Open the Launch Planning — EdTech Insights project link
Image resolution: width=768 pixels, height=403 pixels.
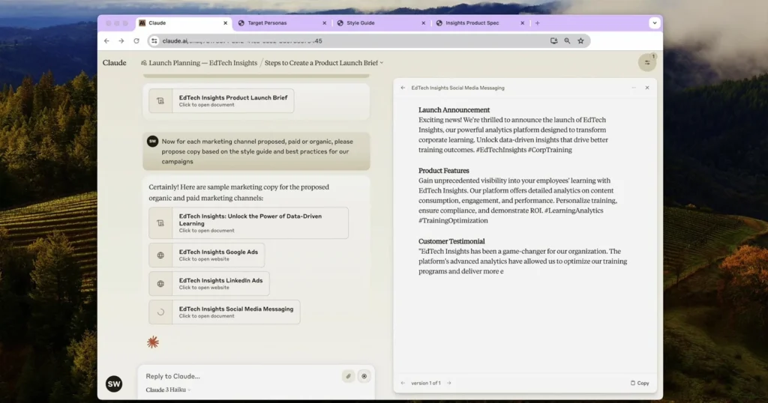[199, 63]
